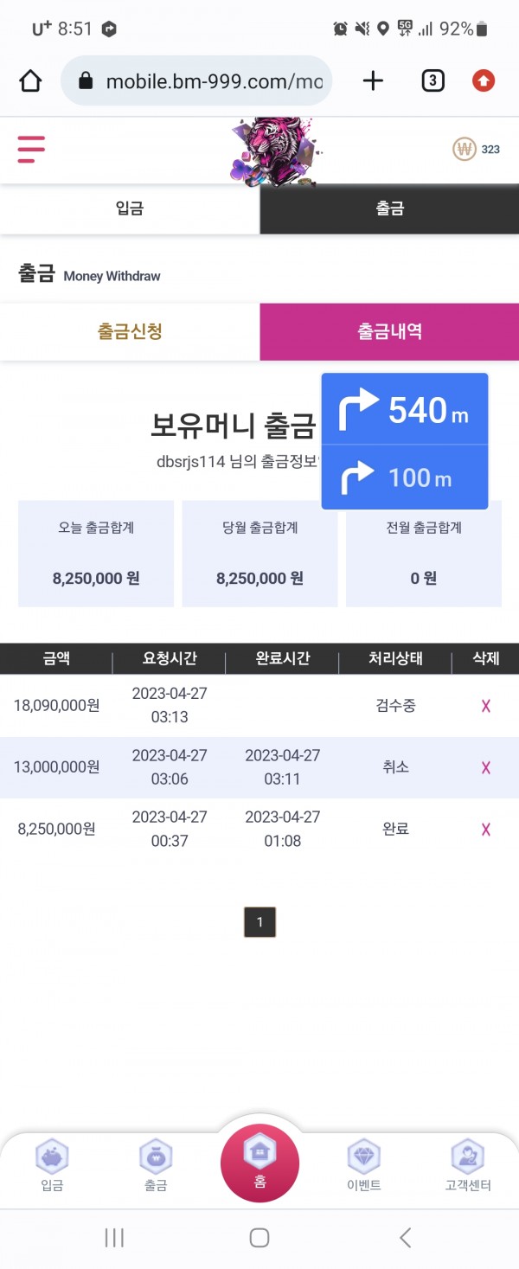The image size is (519, 1269).
Task: Tap the browser home icon
Action: (30, 81)
